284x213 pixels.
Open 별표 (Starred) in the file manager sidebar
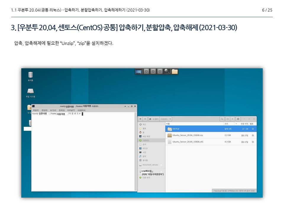[x=151, y=128]
